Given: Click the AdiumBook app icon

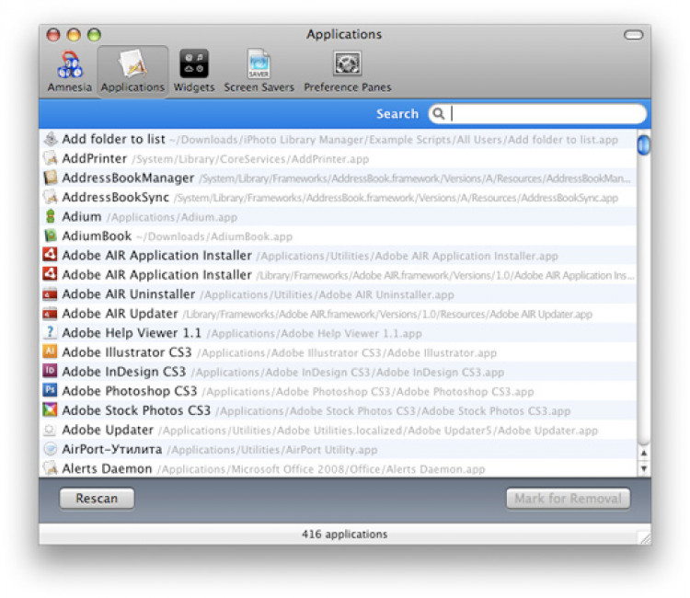Looking at the screenshot, I should [x=51, y=236].
